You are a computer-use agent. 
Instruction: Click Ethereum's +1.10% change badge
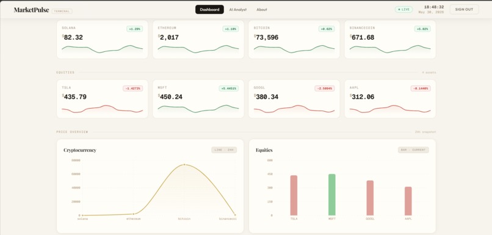231,29
